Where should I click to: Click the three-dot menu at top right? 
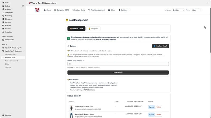[x=207, y=3]
